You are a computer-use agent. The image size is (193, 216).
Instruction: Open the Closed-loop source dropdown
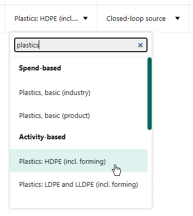coord(143,18)
